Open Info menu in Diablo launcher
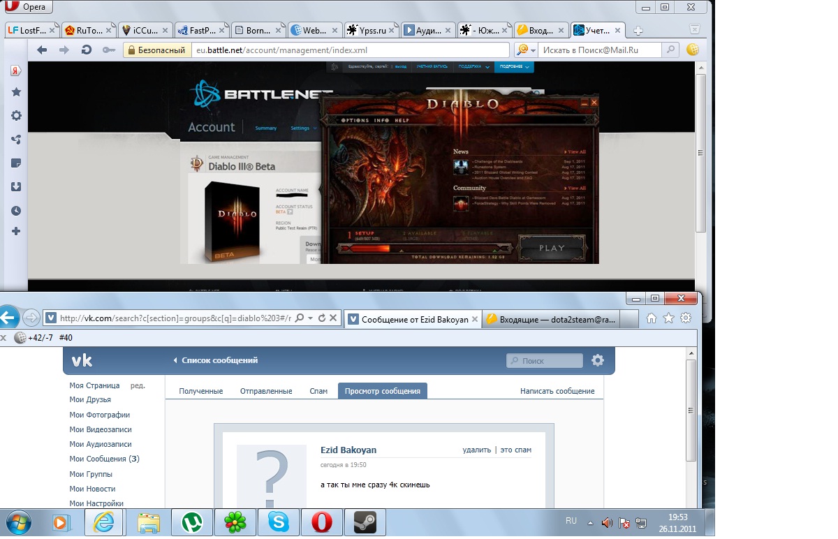Screen dimensions: 838x539 click(x=381, y=121)
